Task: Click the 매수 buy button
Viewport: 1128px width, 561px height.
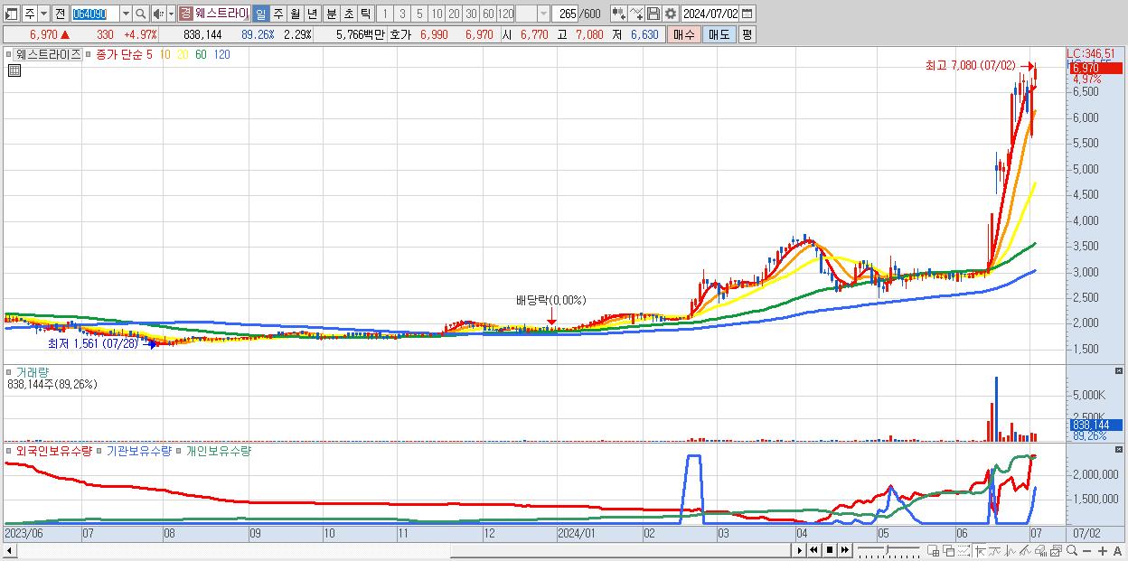Action: (684, 34)
